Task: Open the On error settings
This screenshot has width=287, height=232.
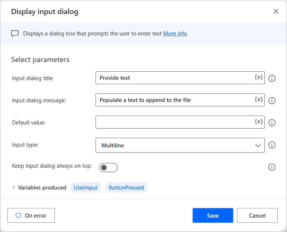Action: coord(31,215)
